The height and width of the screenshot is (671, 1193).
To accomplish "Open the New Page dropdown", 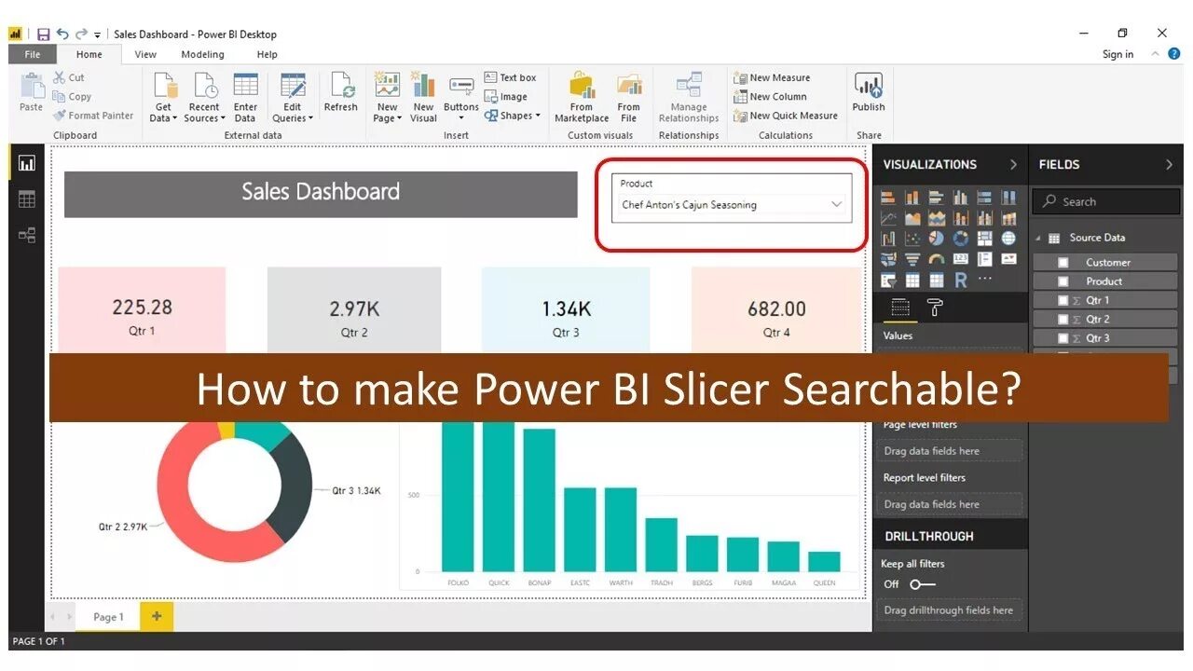I will pyautogui.click(x=387, y=100).
